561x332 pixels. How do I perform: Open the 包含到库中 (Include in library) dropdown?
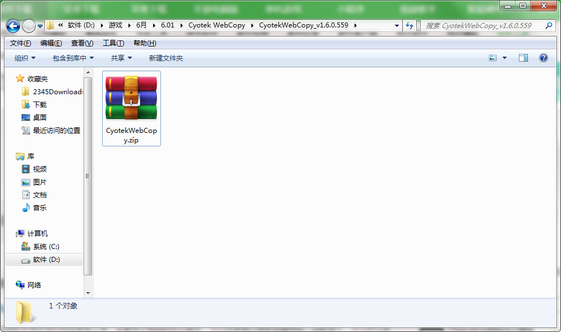(x=72, y=57)
